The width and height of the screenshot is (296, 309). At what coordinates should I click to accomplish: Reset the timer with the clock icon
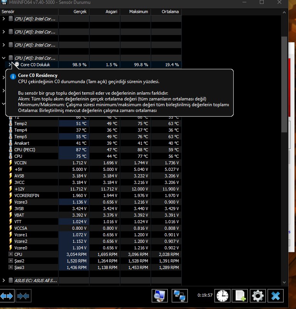pos(222,296)
